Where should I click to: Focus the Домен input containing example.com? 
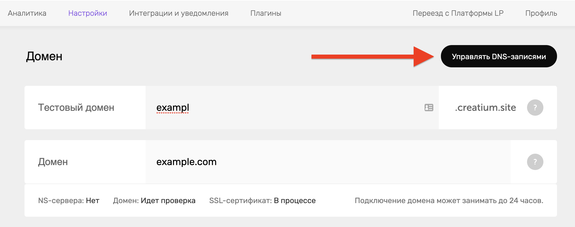[328, 162]
